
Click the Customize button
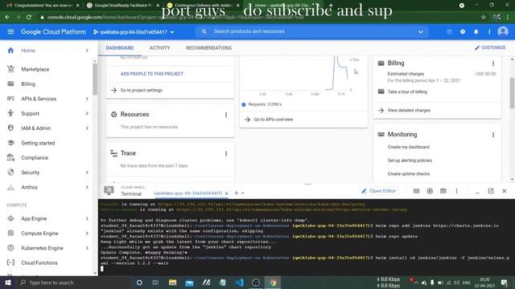490,47
